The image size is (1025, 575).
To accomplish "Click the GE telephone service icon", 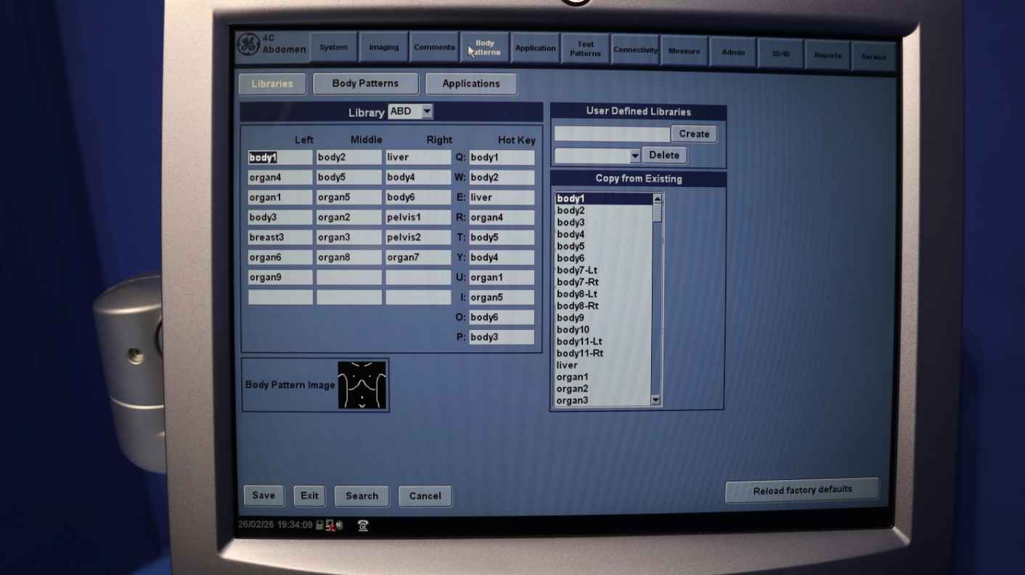I will tap(363, 526).
